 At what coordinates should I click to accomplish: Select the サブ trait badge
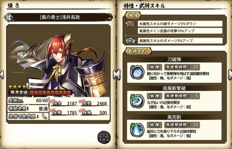(130, 40)
